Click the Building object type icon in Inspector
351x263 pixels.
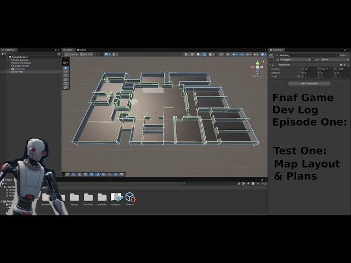(x=271, y=56)
